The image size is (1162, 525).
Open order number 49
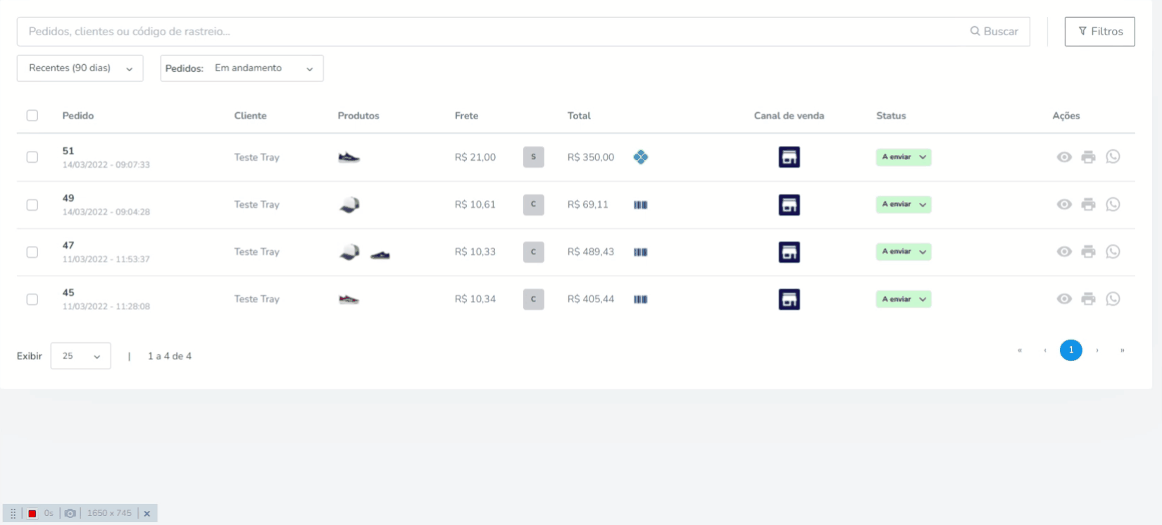click(x=68, y=198)
